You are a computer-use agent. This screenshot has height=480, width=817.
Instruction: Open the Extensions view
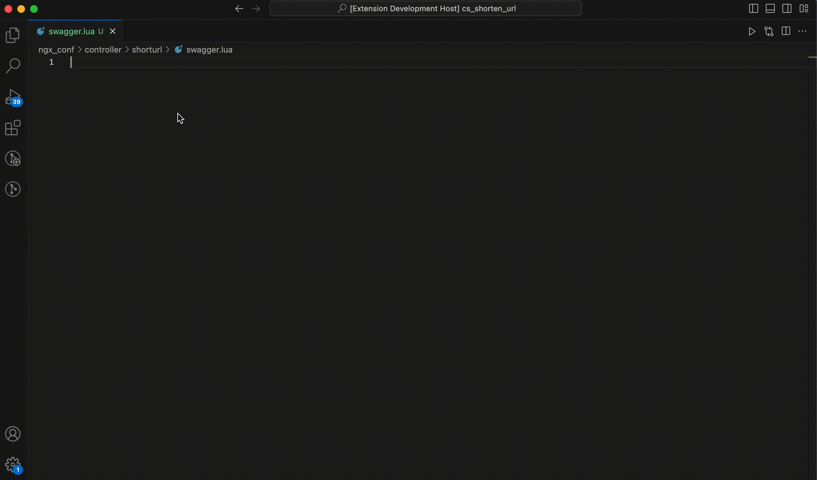(x=12, y=128)
